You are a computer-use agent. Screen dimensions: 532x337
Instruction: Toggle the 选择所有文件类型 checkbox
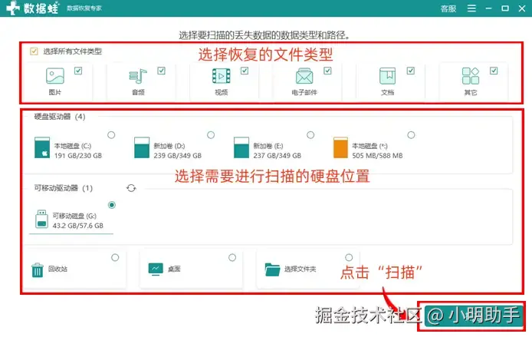tap(34, 51)
